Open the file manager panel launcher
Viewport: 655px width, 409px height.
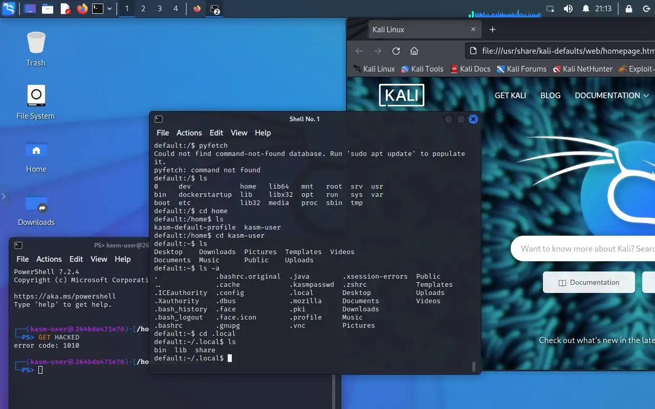pyautogui.click(x=48, y=9)
